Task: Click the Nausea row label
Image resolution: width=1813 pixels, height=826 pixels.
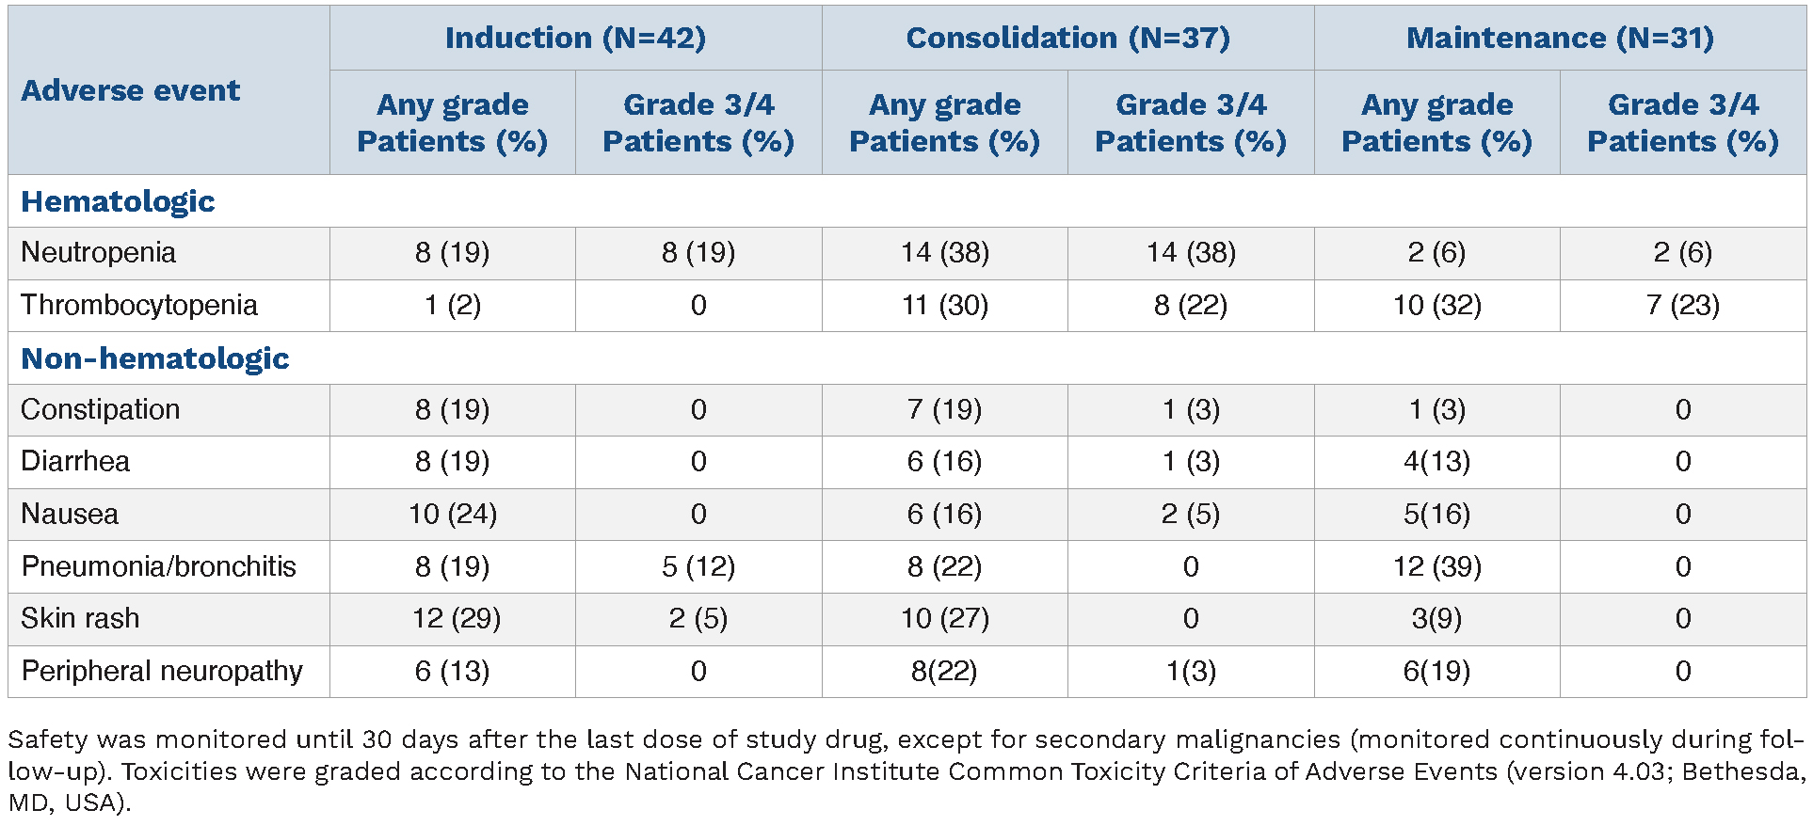Action: 70,514
